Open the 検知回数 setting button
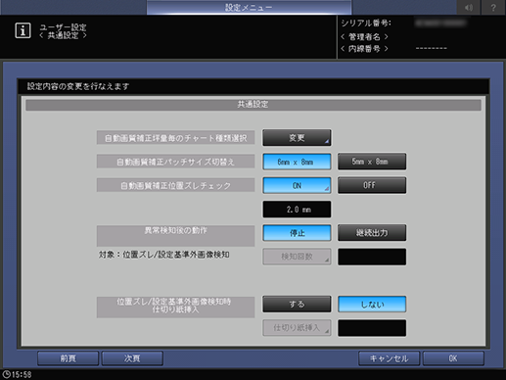This screenshot has width=506, height=380. click(x=297, y=257)
